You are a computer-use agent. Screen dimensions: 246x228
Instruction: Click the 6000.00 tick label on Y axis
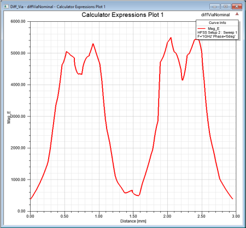18,21
